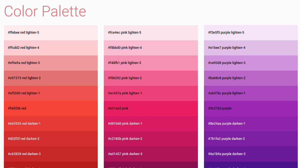The width and height of the screenshot is (300, 168).
Task: Choose the #f48fb1 pink lighten-3 swatch
Action: pyautogui.click(x=151, y=63)
